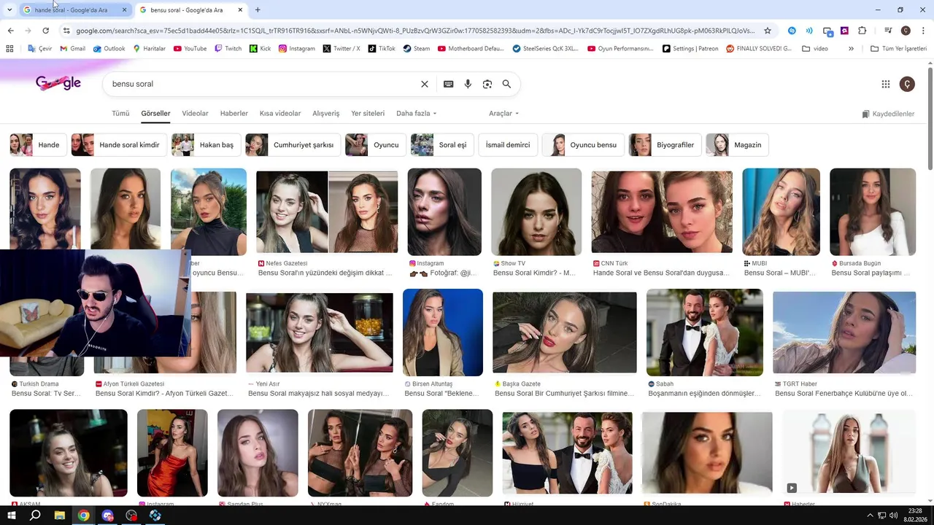This screenshot has height=525, width=934.
Task: Open the volume control in system tray
Action: click(894, 516)
